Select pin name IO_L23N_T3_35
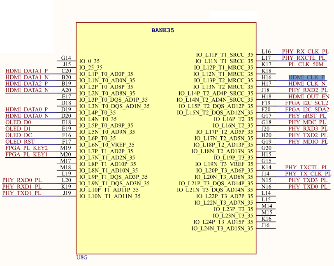 233,216
